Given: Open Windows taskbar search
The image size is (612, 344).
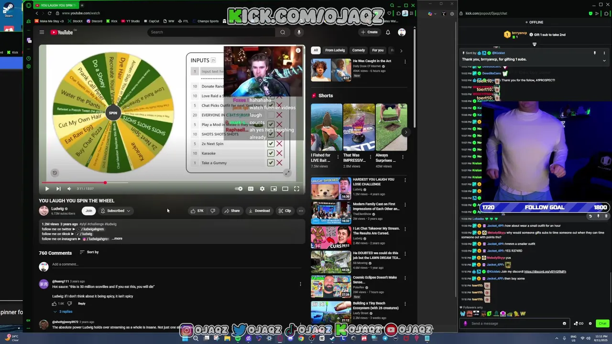Looking at the screenshot, I should click(196, 338).
